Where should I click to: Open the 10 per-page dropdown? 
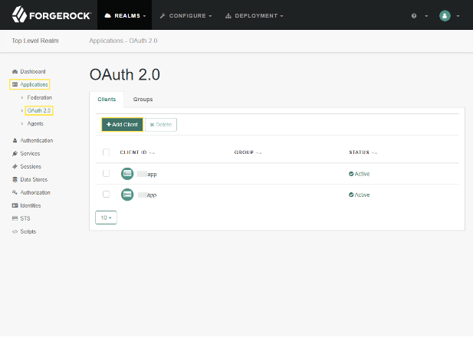tap(106, 218)
